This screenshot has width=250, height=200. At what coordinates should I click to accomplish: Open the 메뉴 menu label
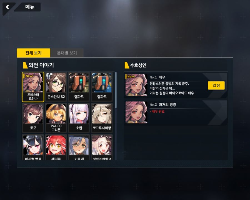[x=30, y=7]
